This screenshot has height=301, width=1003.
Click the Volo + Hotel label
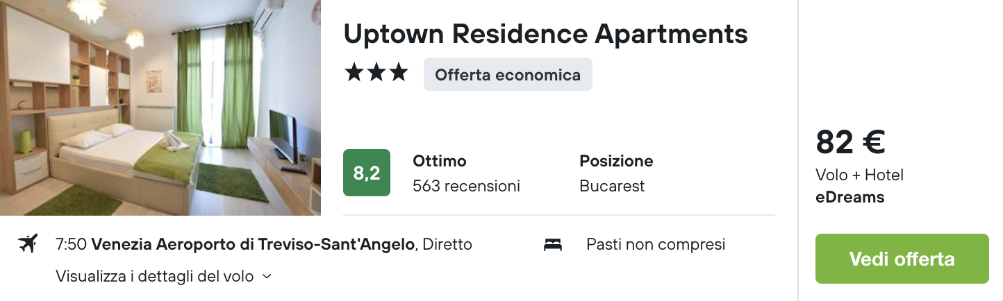(x=859, y=175)
